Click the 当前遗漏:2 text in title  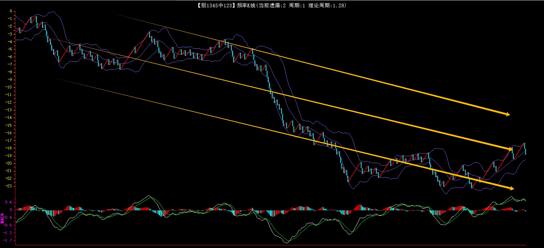pos(272,5)
